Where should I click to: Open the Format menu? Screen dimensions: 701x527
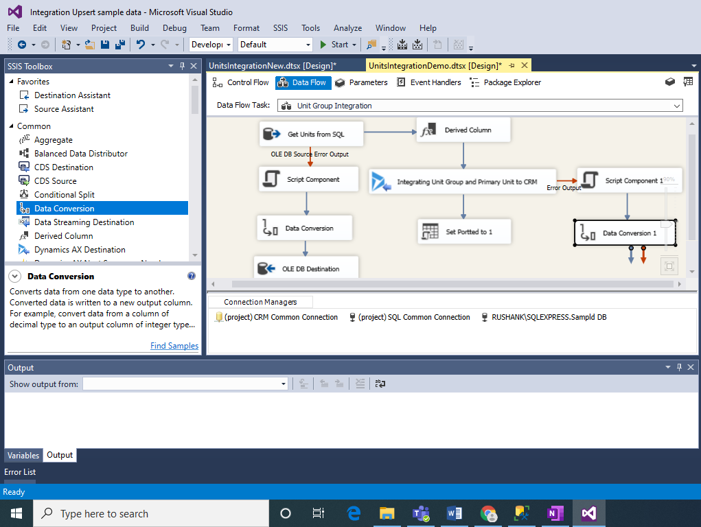246,28
